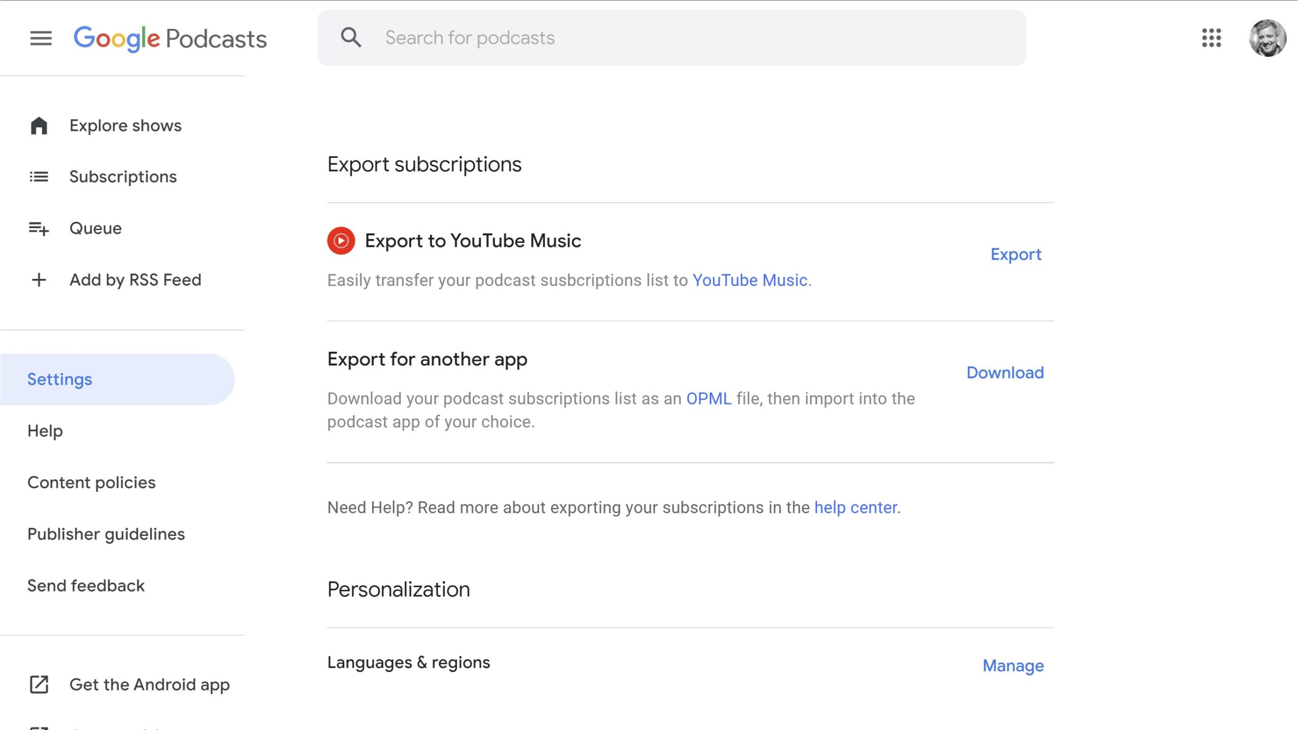Go to Explore shows
This screenshot has height=730, width=1298.
(x=125, y=126)
